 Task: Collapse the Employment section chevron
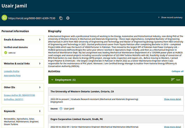tap(52, 80)
